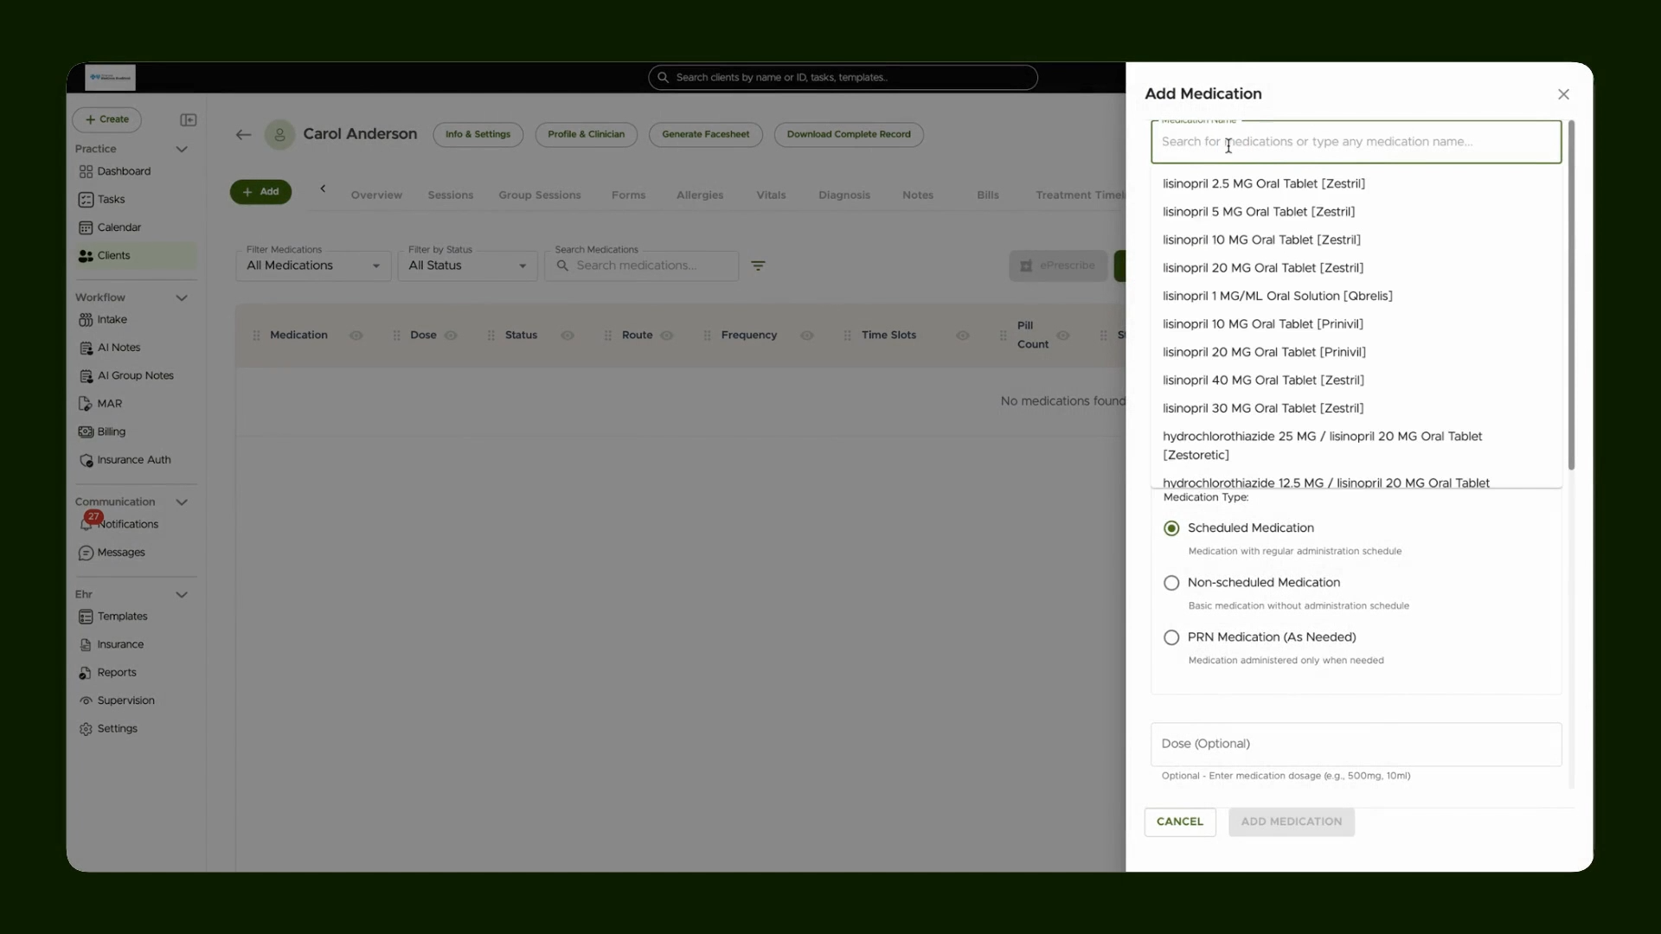The width and height of the screenshot is (1661, 934).
Task: Open Settings gear in sidebar
Action: [86, 729]
